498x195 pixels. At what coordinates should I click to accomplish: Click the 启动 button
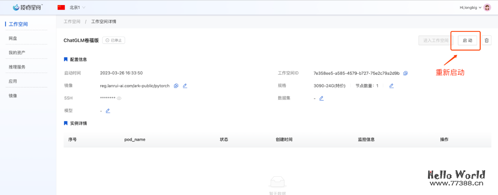coord(467,40)
